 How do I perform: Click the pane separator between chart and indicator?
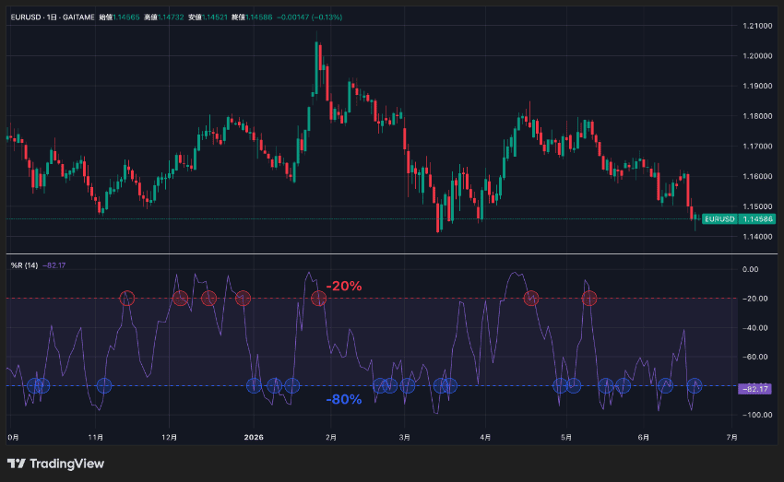391,254
